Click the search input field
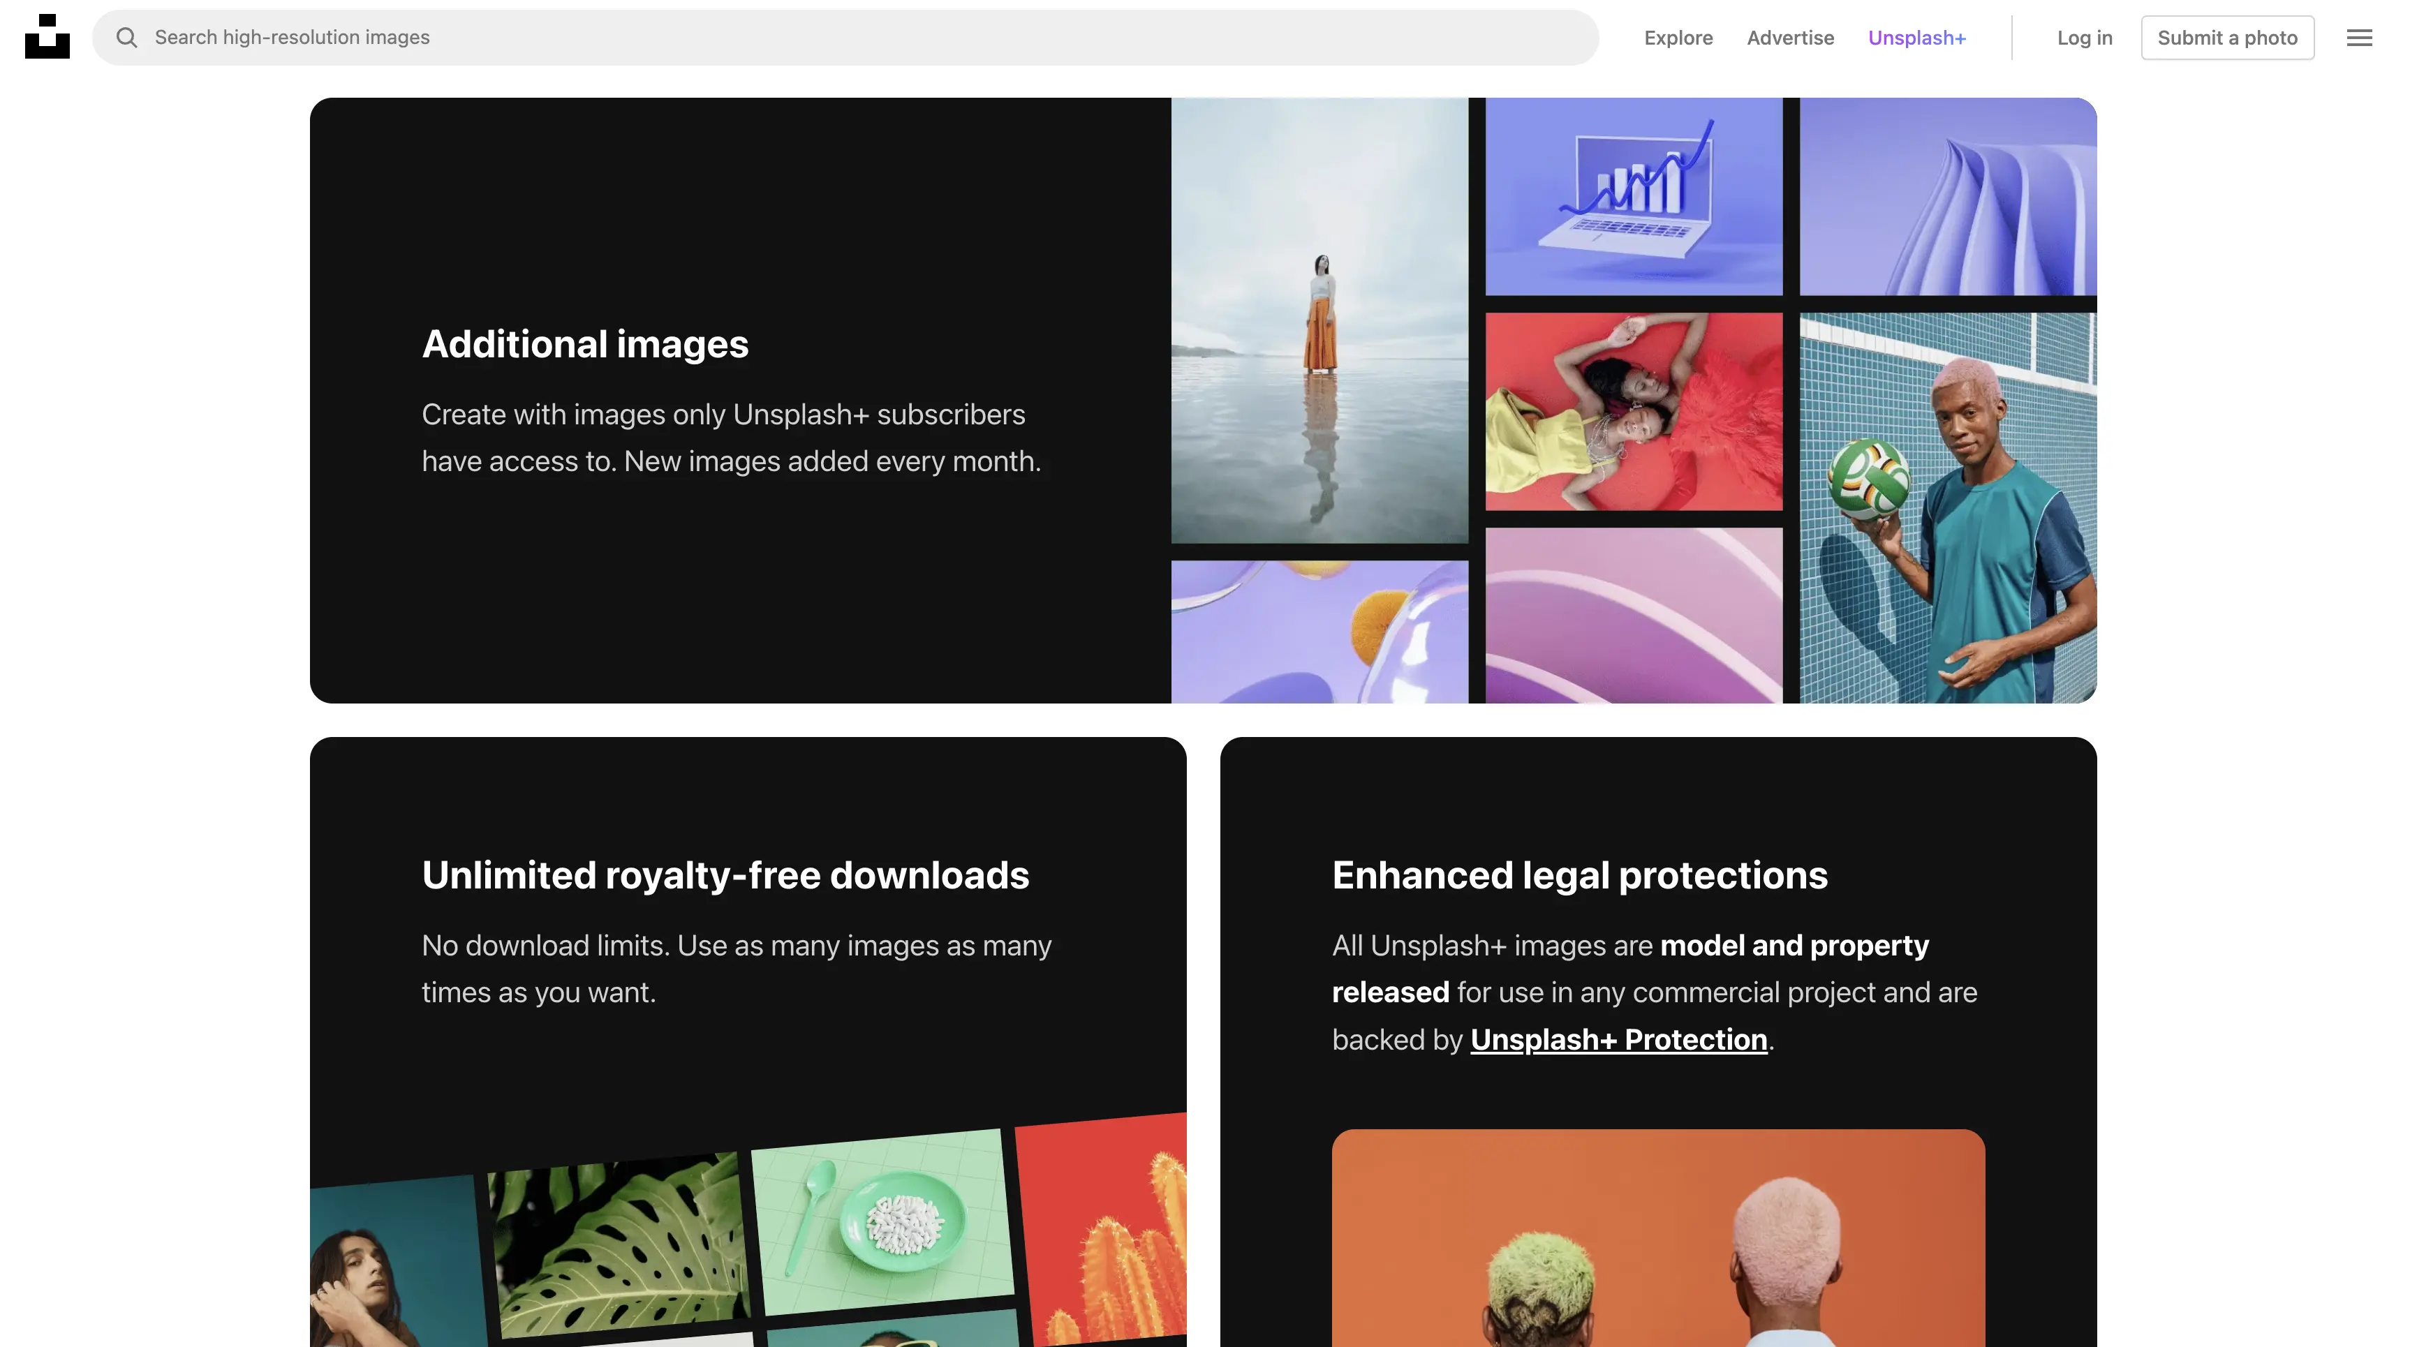The image size is (2410, 1347). click(844, 36)
